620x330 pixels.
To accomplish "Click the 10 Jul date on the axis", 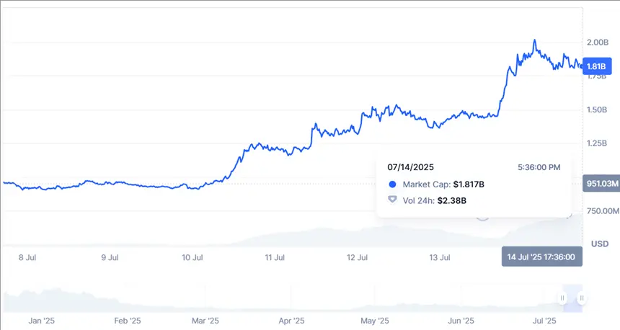I will point(191,257).
